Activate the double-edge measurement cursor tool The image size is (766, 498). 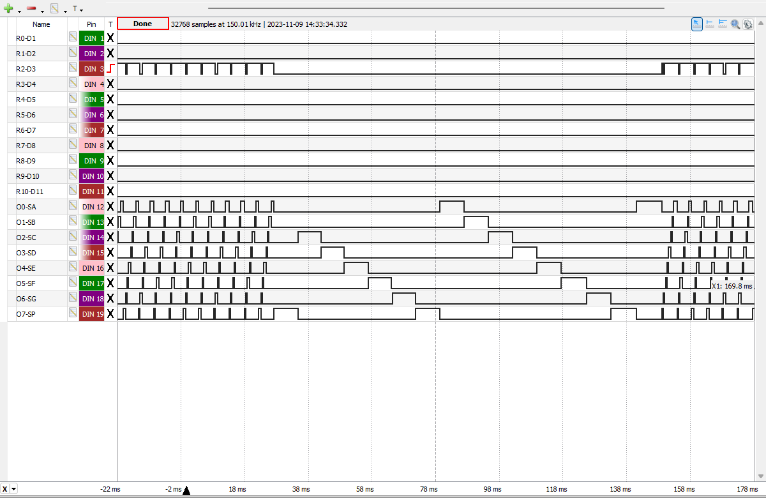[723, 24]
